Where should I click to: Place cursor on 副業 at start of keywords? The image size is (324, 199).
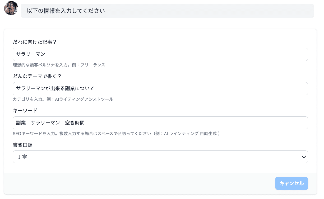click(21, 123)
